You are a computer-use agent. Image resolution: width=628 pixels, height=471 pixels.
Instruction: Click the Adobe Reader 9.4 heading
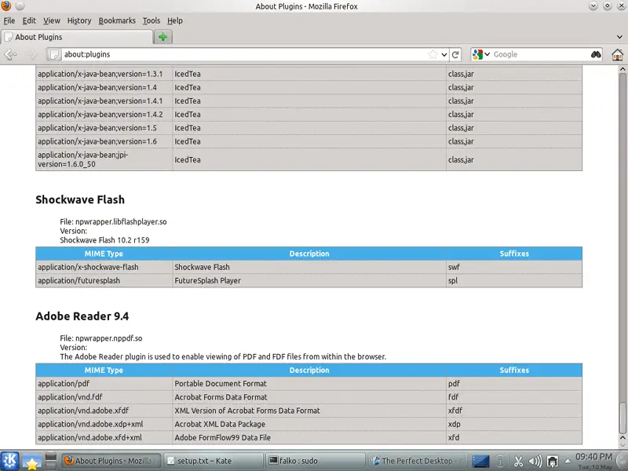coord(82,316)
